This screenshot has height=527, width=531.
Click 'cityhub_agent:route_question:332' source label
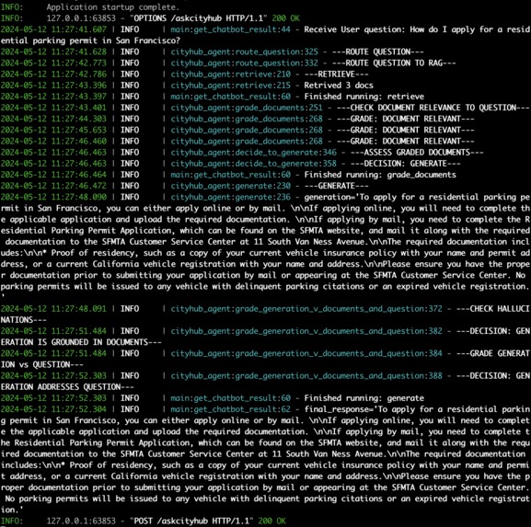coord(244,63)
